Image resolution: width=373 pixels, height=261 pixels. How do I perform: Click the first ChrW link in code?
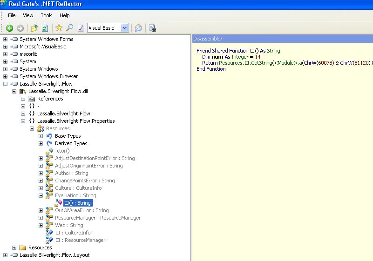[x=310, y=63]
